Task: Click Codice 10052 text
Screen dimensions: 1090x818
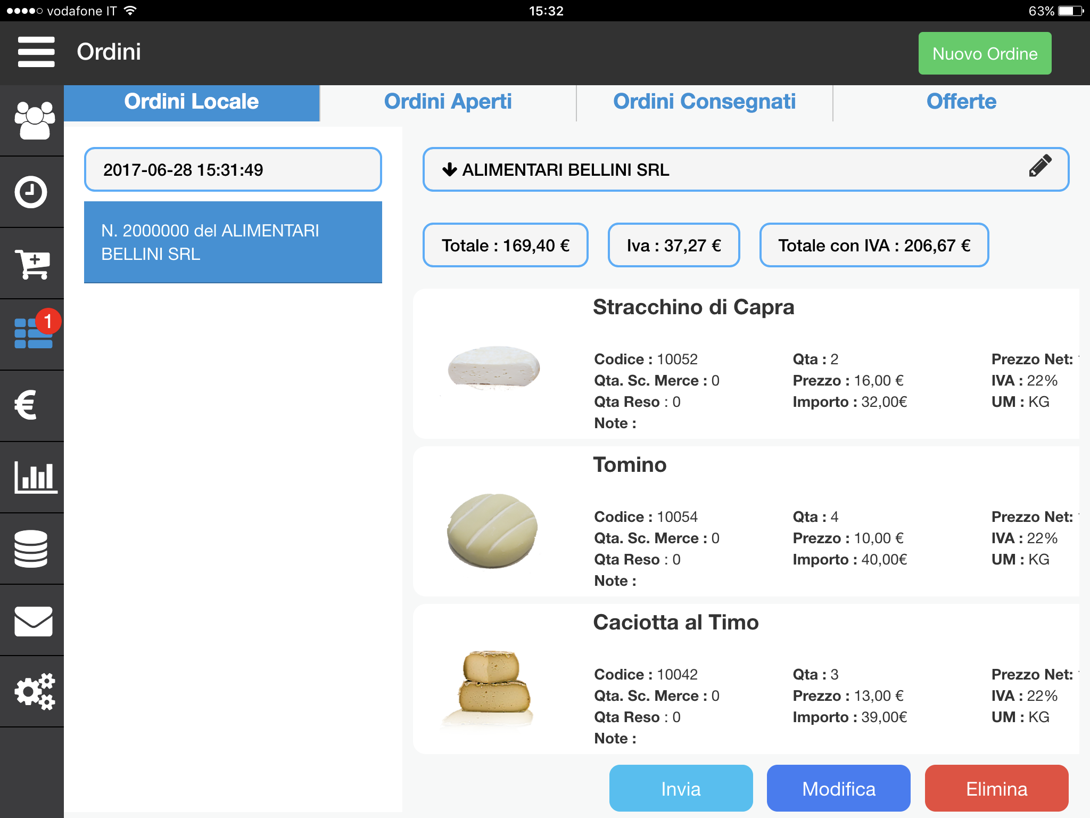Action: [646, 359]
